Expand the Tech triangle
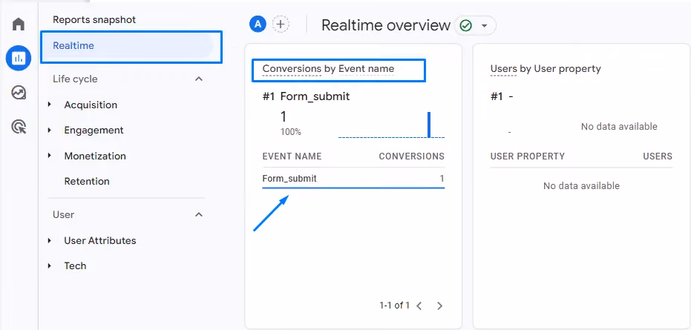Image resolution: width=691 pixels, height=330 pixels. point(50,265)
